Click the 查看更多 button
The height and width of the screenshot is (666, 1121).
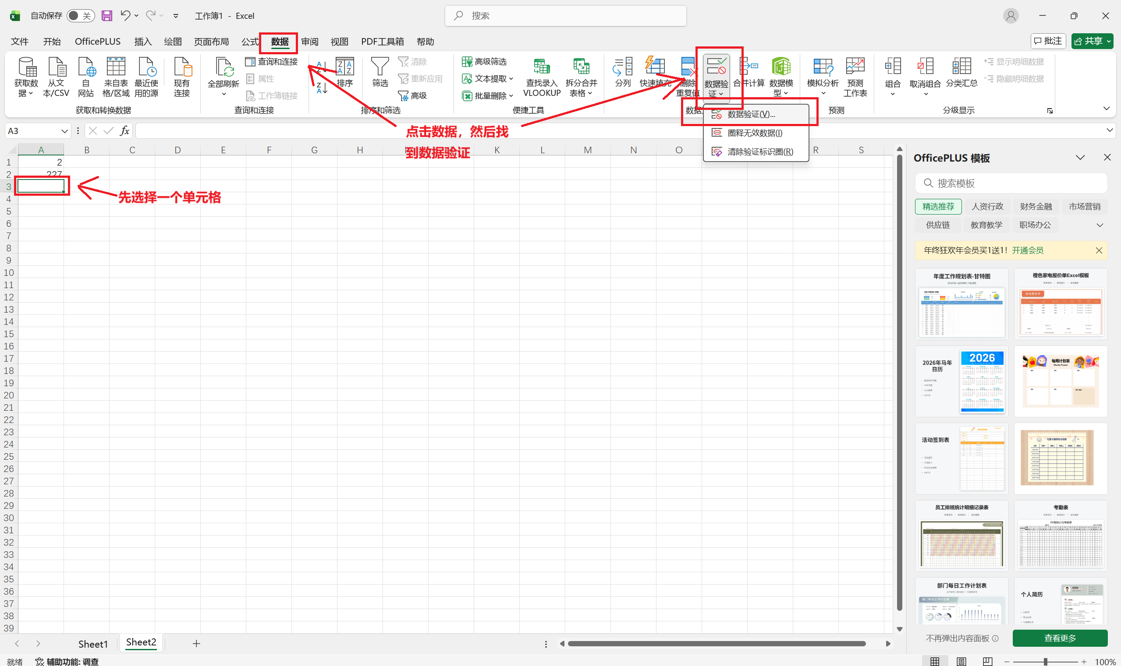point(1060,638)
